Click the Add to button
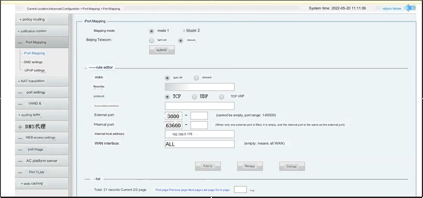This screenshot has width=423, height=198. [x=208, y=166]
